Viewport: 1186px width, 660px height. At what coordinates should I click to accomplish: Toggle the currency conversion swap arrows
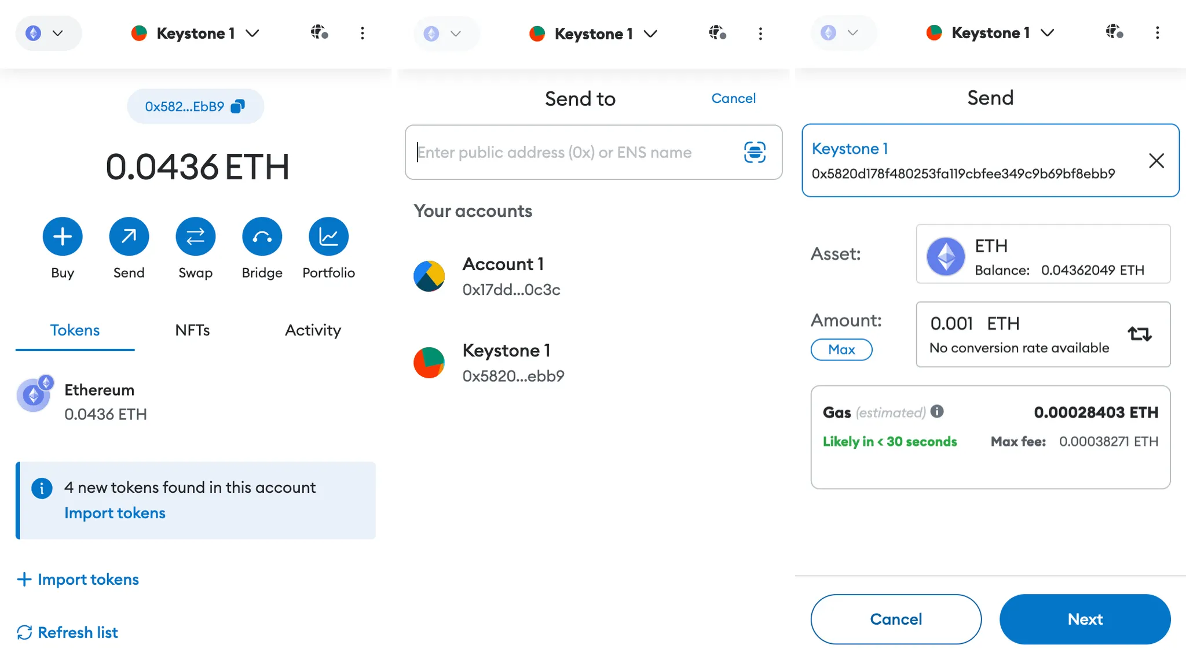click(x=1140, y=334)
